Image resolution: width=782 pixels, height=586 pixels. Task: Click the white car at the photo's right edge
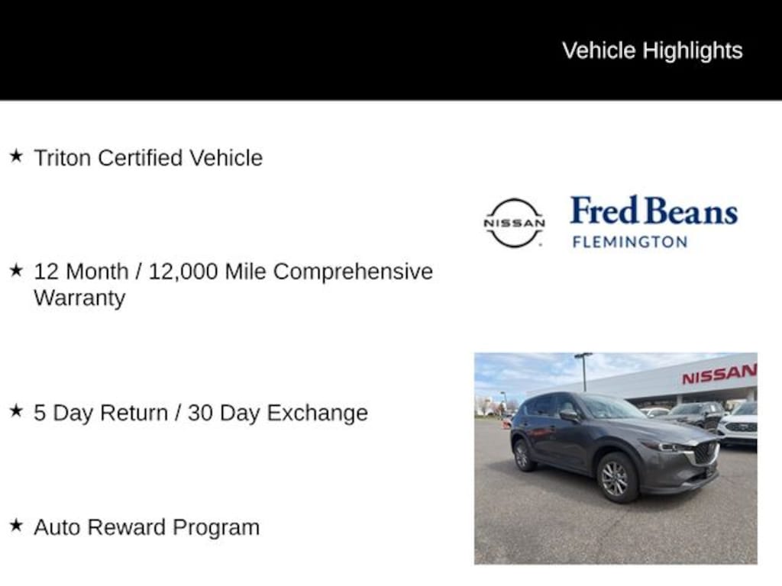[x=739, y=425]
